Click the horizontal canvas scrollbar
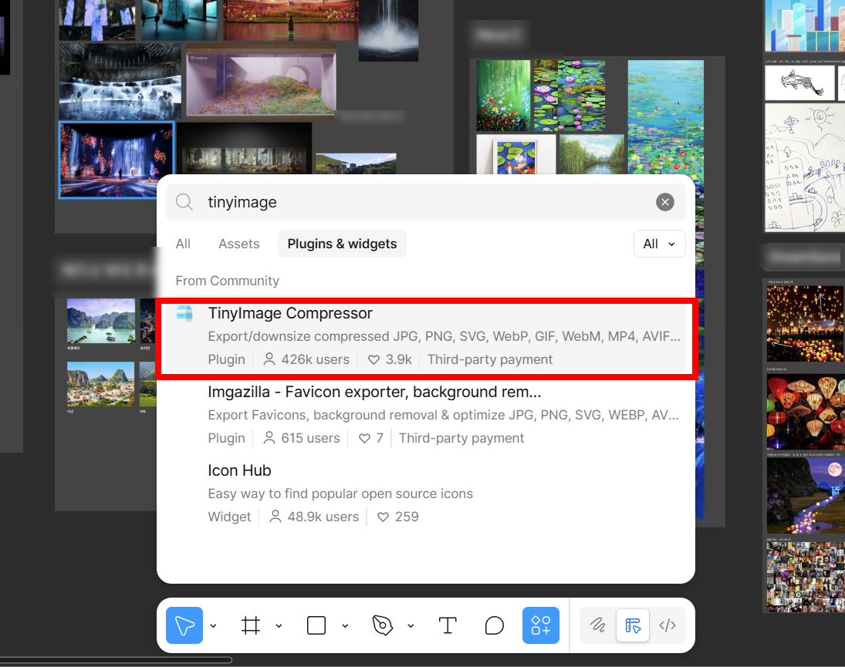 click(x=116, y=660)
